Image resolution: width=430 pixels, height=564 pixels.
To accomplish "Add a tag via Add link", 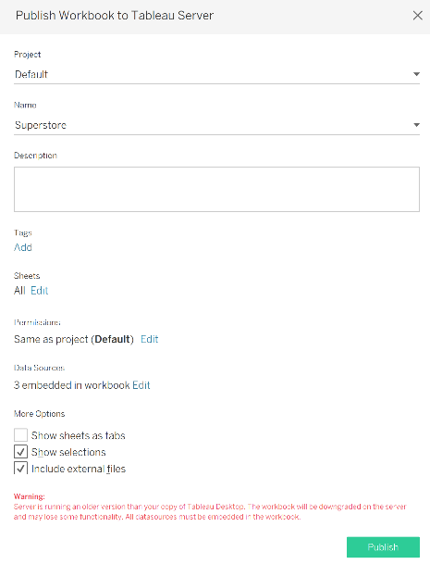I will click(23, 247).
